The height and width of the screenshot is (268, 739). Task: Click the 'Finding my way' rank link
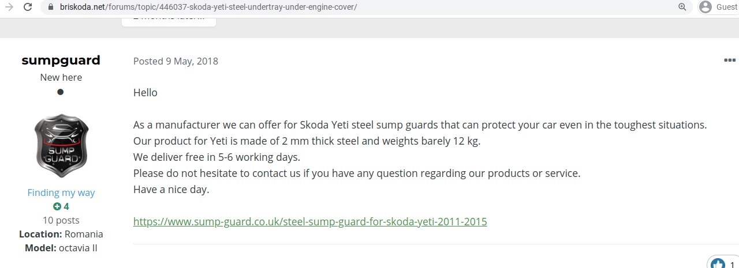pos(61,192)
